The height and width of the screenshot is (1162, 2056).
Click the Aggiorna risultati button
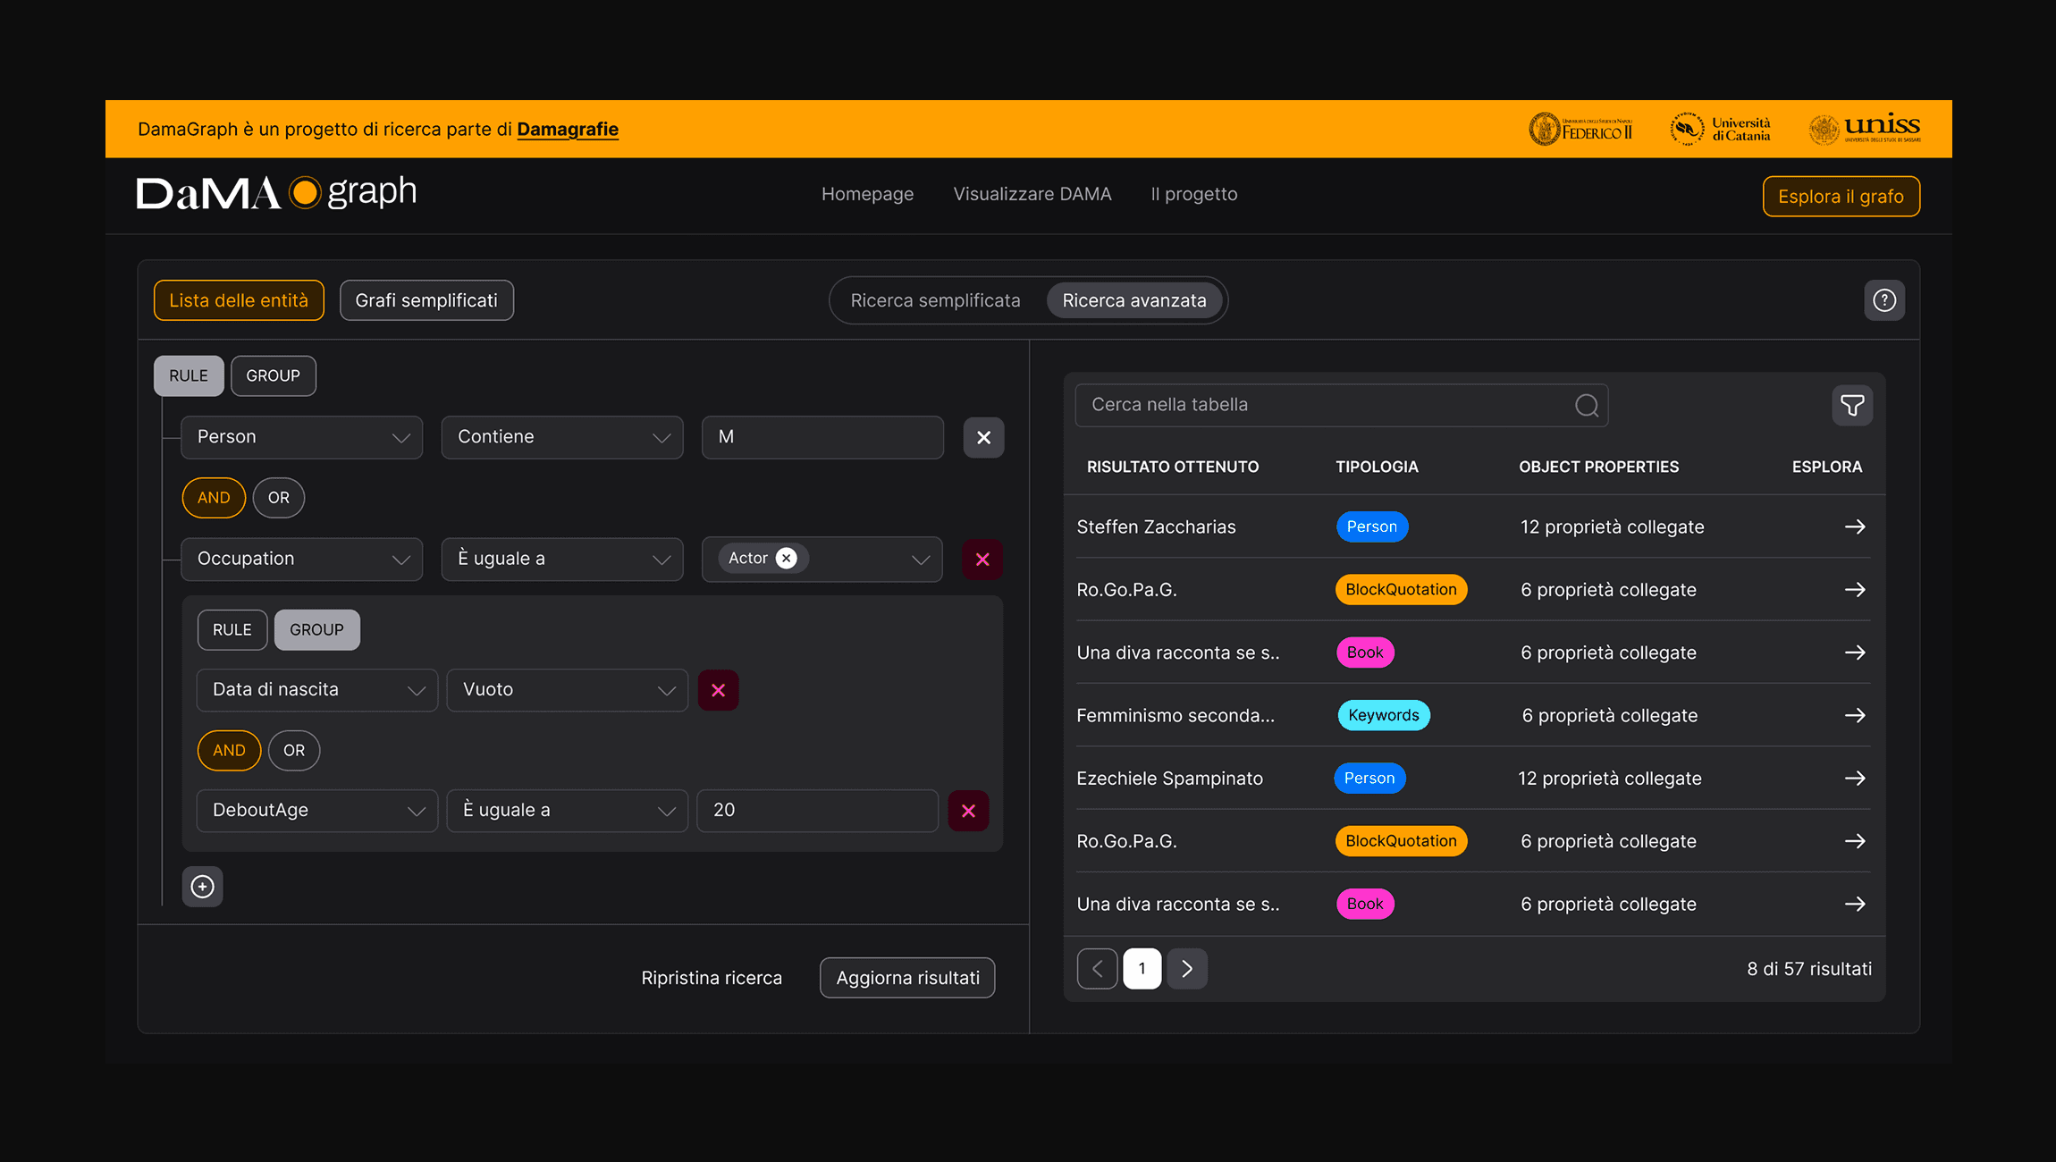907,978
